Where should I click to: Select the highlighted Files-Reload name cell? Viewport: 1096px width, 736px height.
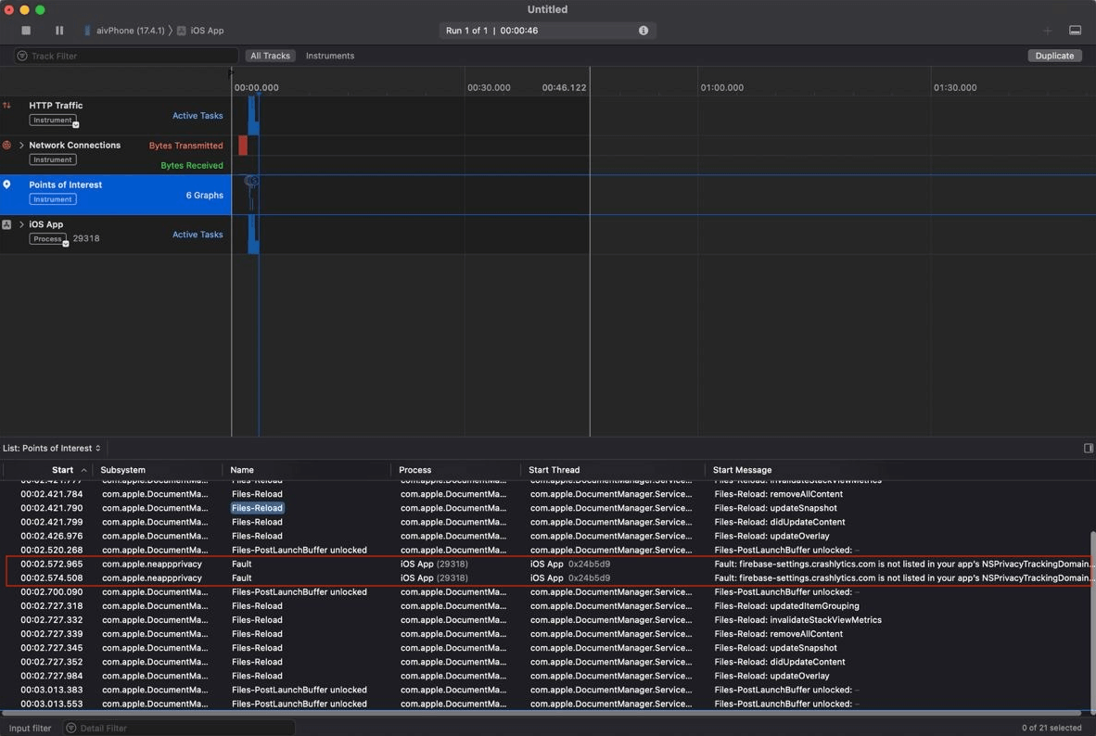257,508
